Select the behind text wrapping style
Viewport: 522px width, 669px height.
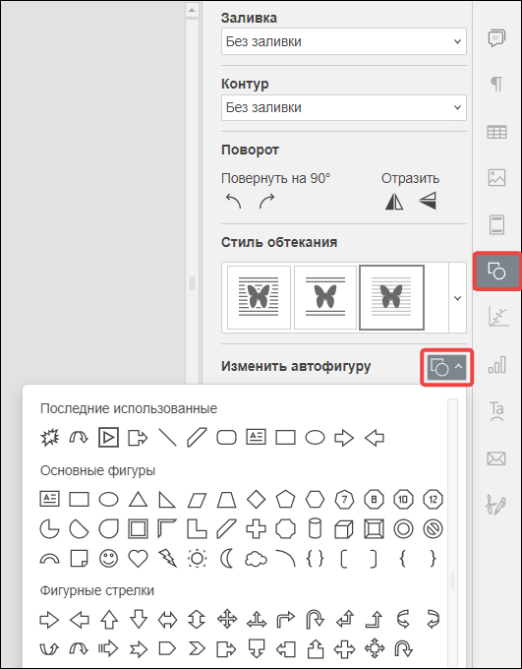(391, 297)
